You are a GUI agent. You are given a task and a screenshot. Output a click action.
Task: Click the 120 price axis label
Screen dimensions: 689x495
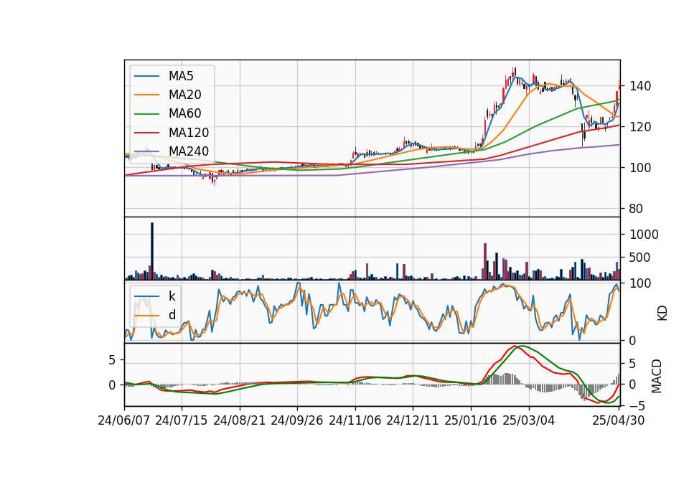640,127
